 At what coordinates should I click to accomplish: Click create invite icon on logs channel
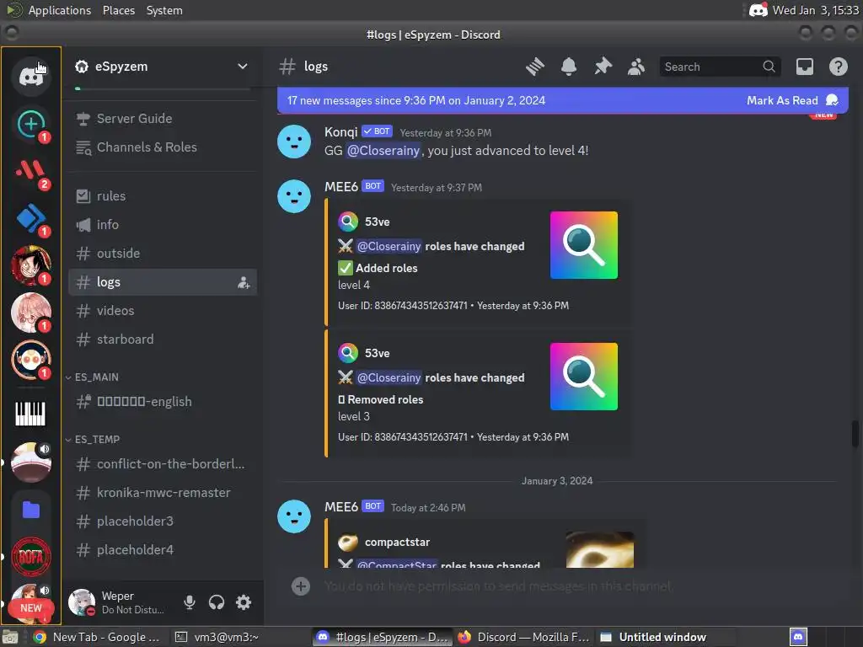(x=244, y=282)
